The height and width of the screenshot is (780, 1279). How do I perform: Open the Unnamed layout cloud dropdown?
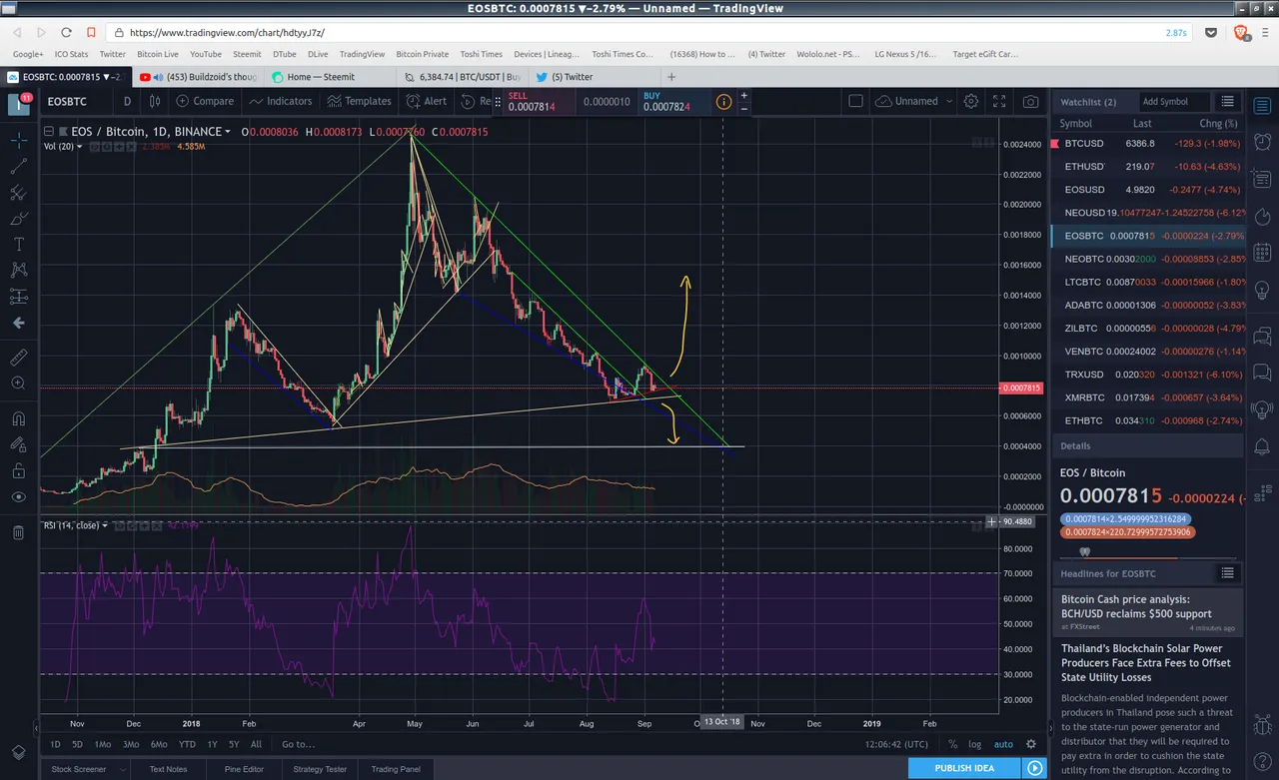point(914,101)
